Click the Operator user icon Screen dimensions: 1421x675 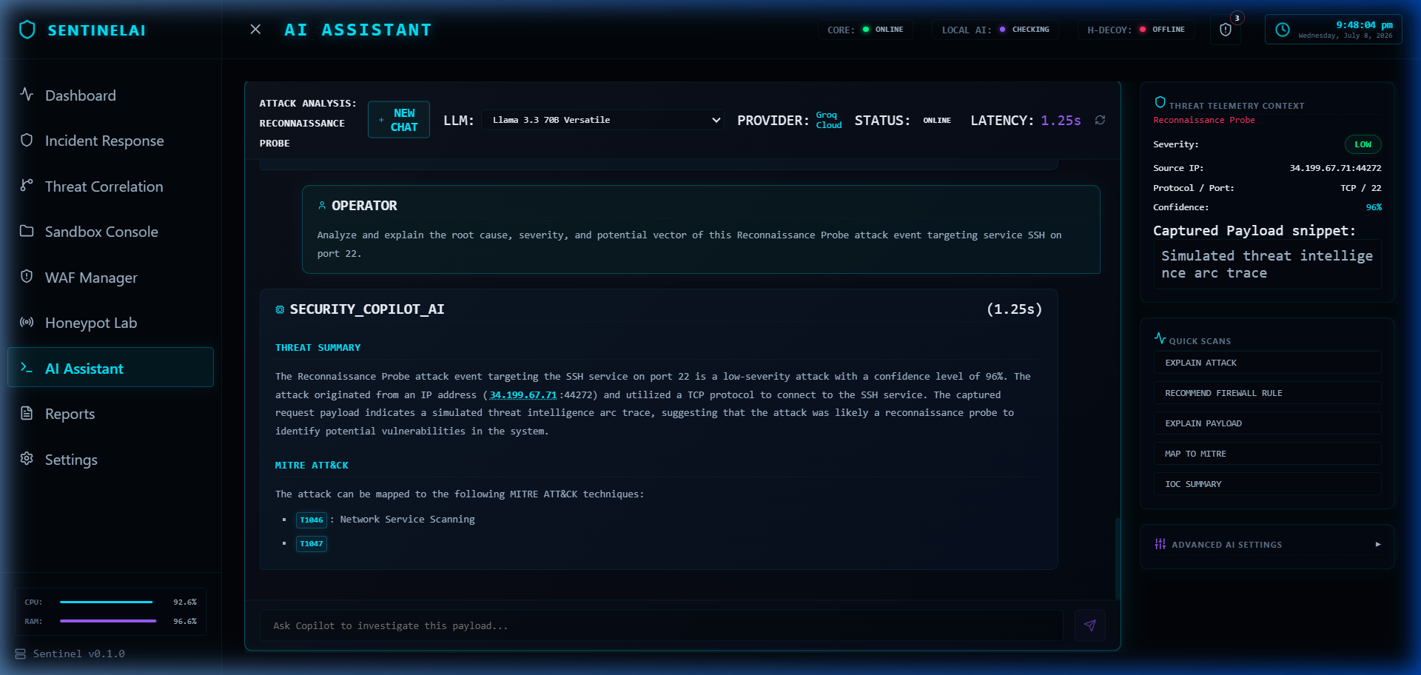[x=322, y=206]
